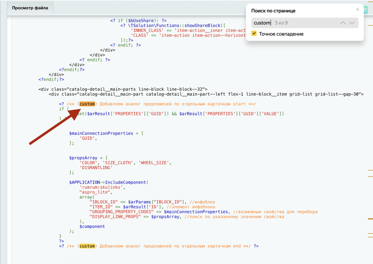Jump to the next search match arrow

(x=352, y=23)
